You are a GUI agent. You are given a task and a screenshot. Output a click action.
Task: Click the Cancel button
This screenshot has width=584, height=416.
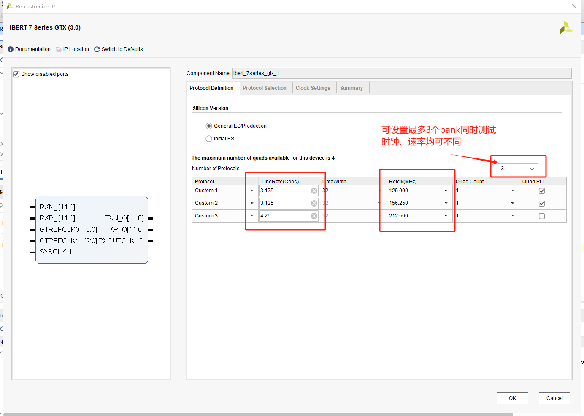pos(554,398)
